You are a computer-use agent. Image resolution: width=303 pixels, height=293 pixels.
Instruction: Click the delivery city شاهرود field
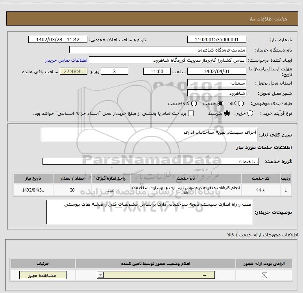(x=216, y=93)
